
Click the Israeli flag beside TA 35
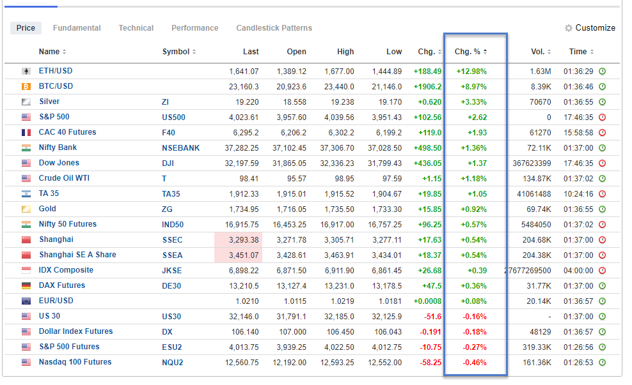point(26,193)
